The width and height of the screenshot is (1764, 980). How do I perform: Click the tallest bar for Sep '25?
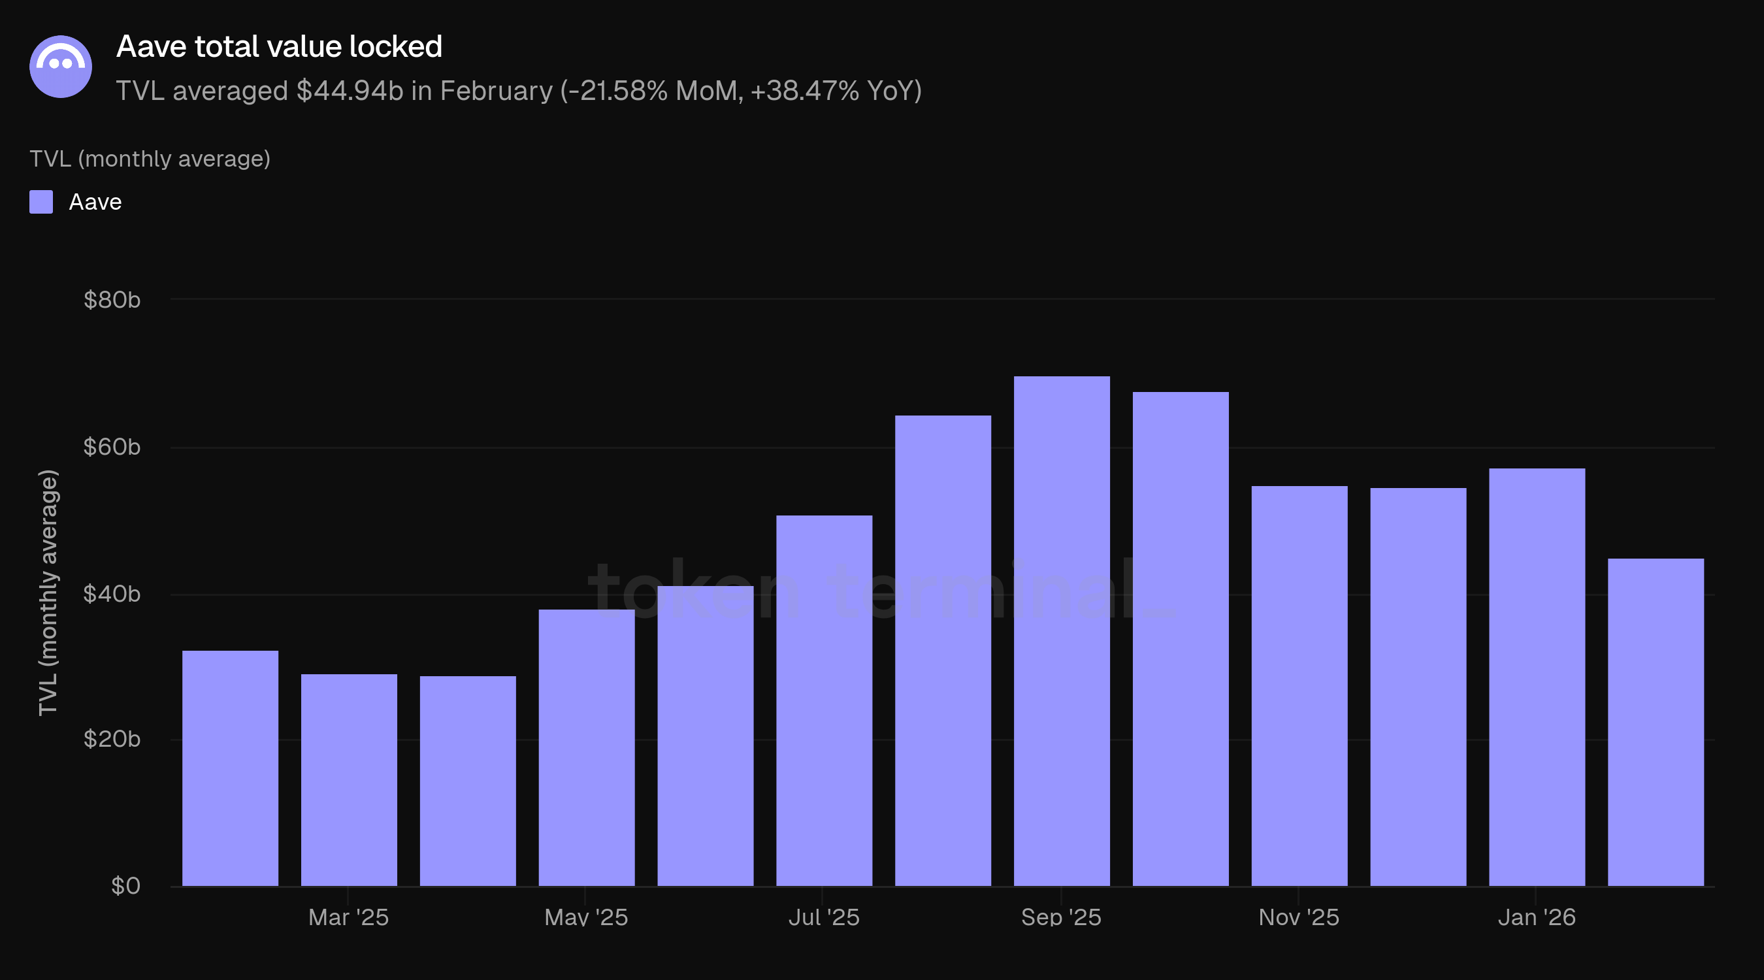coord(1062,630)
